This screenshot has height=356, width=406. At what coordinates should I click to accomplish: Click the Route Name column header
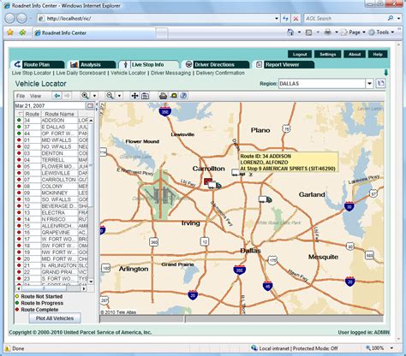pos(59,114)
